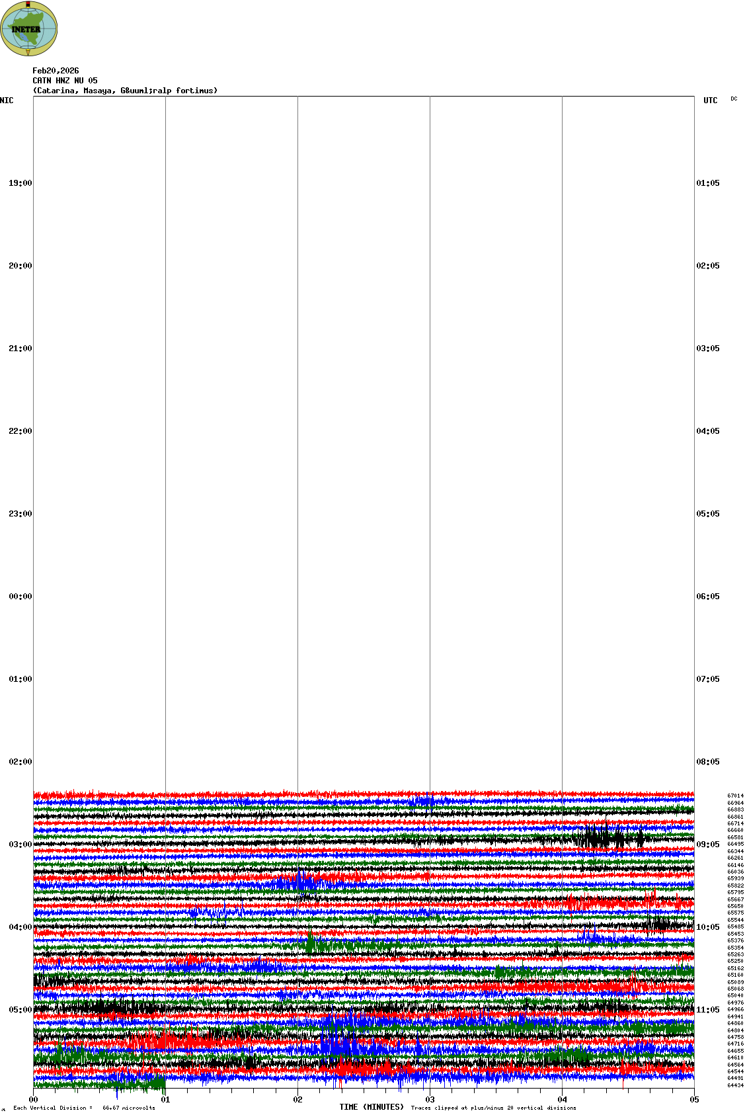
Task: Click the 06:05 UTC time marker
Action: (x=707, y=597)
